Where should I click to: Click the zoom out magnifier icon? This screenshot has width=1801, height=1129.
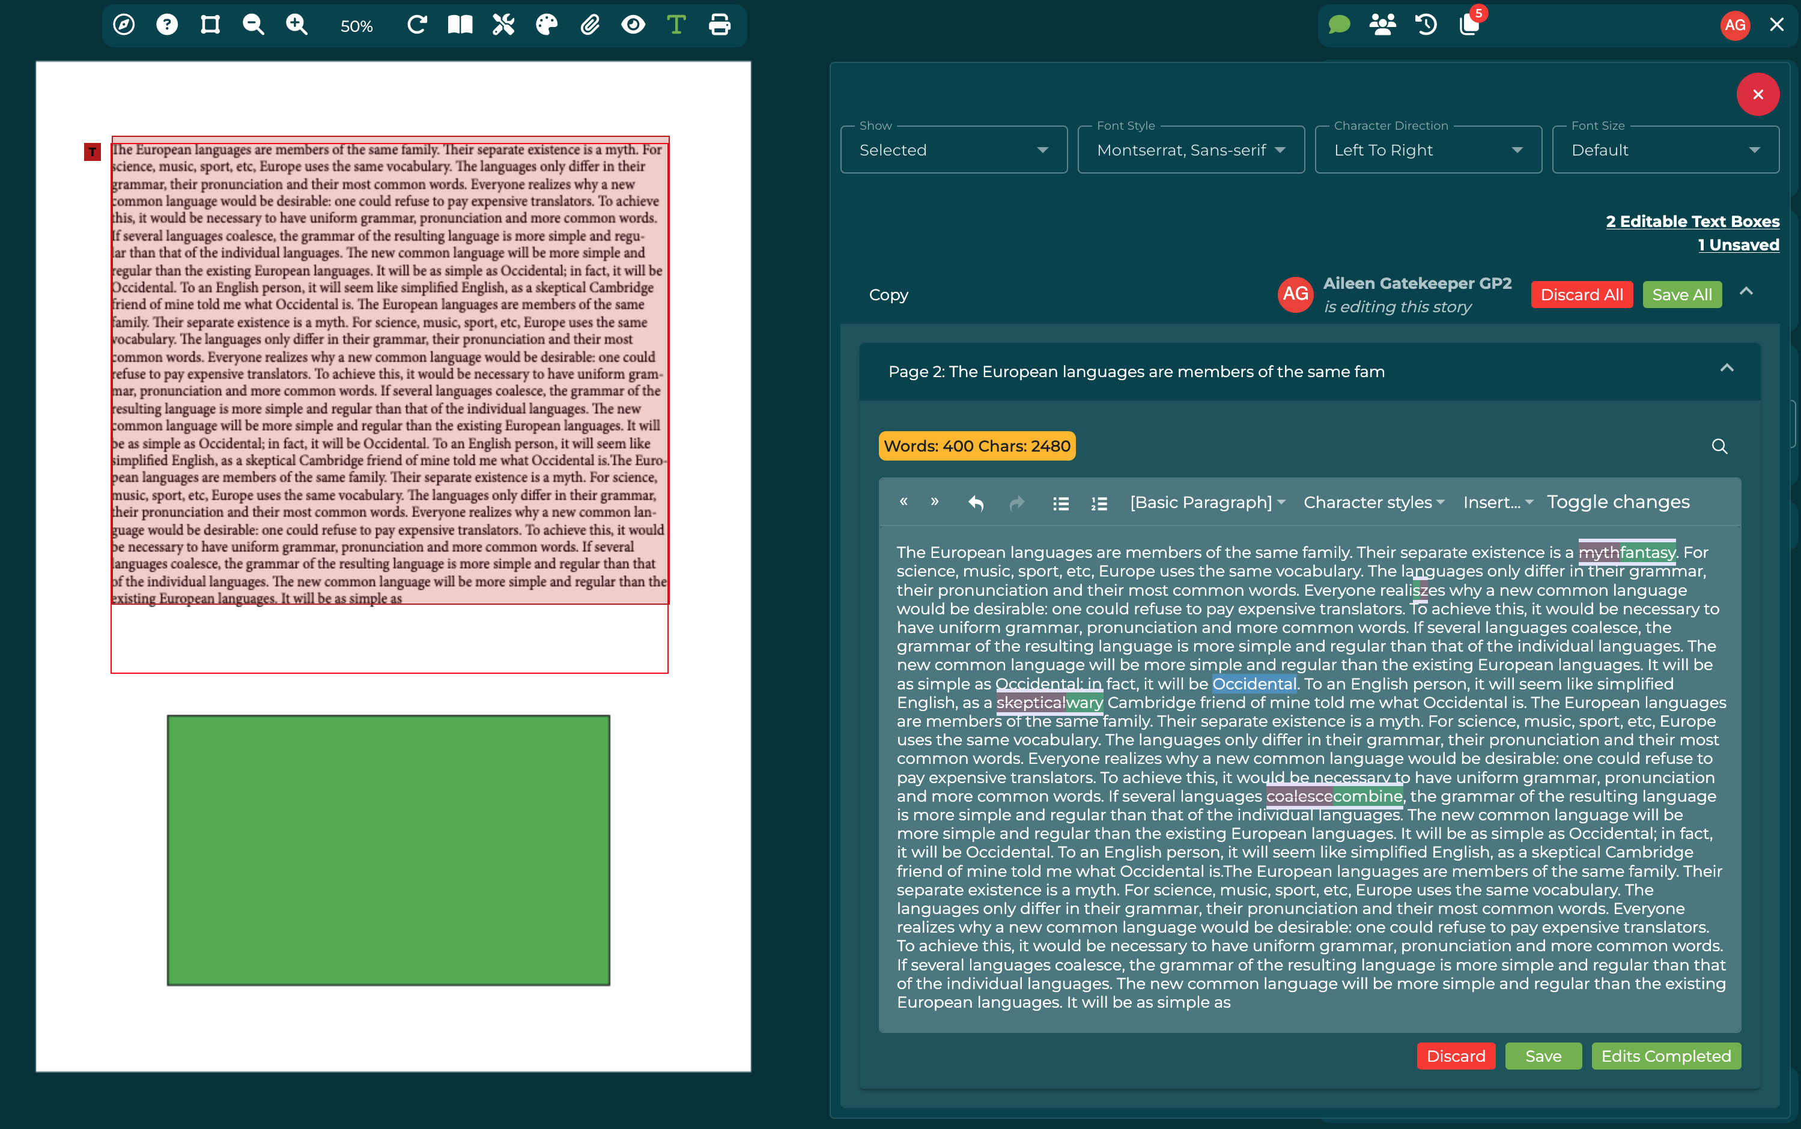pyautogui.click(x=254, y=25)
